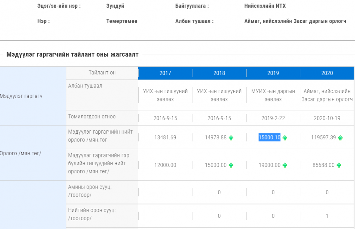
Task: Switch to the 2020 year column
Action: click(x=327, y=73)
